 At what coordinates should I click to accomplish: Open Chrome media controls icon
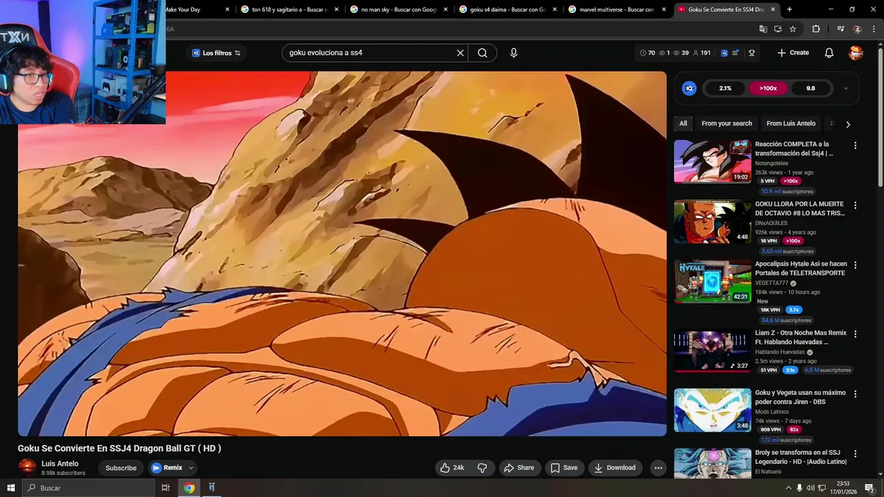(x=840, y=29)
